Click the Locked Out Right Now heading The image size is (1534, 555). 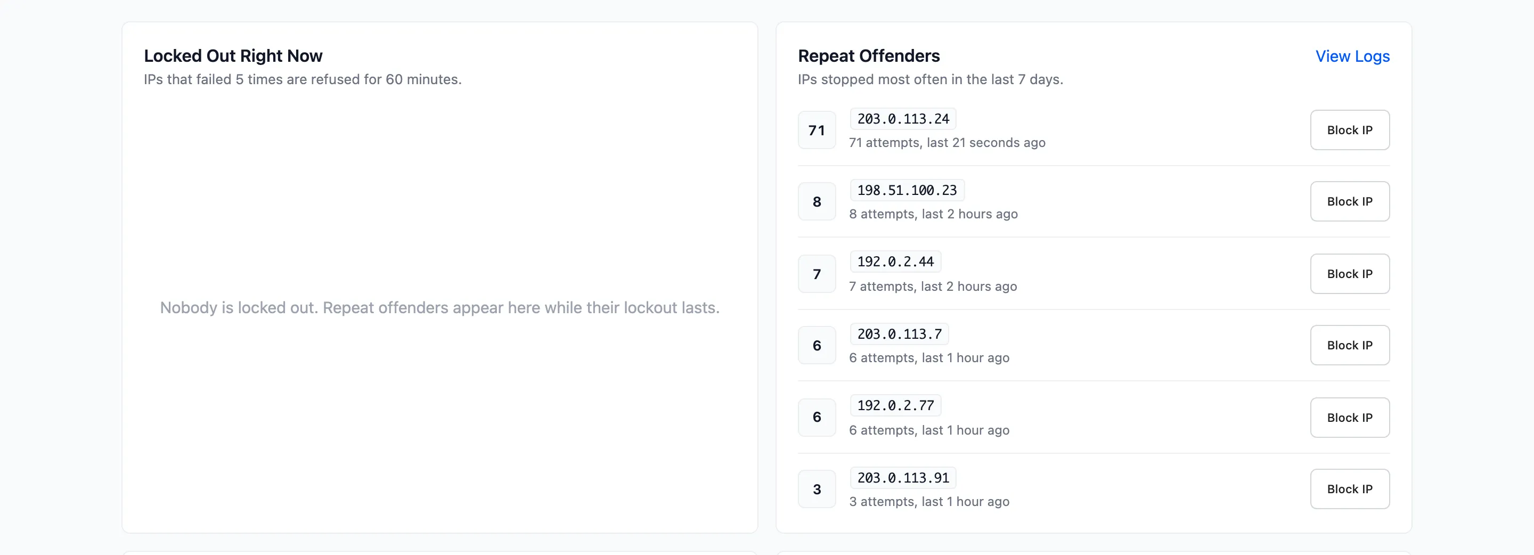(233, 56)
